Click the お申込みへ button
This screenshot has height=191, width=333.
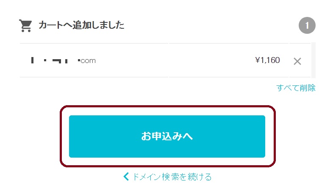tap(167, 136)
